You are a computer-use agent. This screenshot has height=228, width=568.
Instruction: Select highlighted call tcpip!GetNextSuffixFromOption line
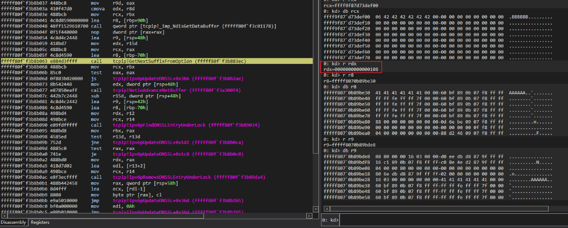click(x=156, y=61)
